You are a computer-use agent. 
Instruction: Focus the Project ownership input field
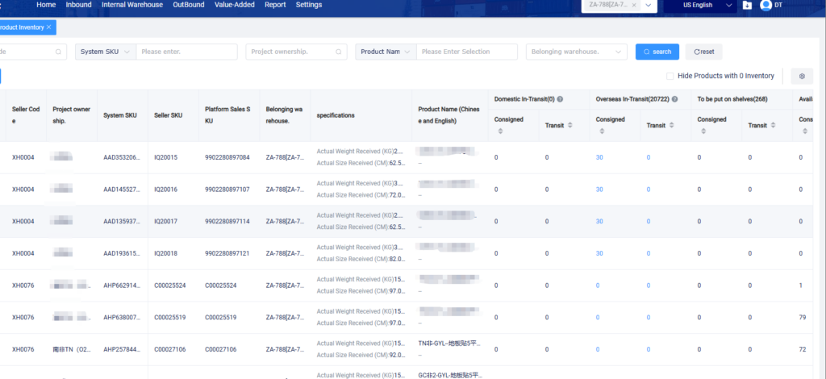(x=296, y=52)
